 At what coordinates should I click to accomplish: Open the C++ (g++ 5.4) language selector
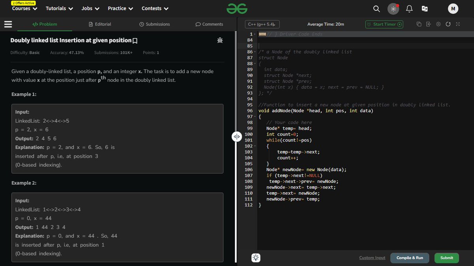pos(262,24)
